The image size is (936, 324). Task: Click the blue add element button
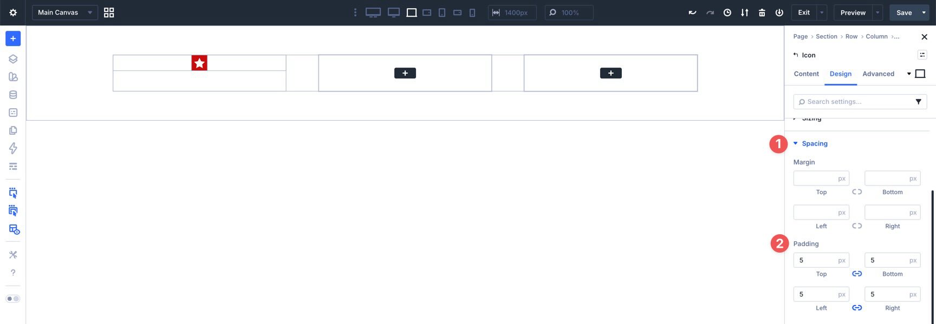point(13,38)
